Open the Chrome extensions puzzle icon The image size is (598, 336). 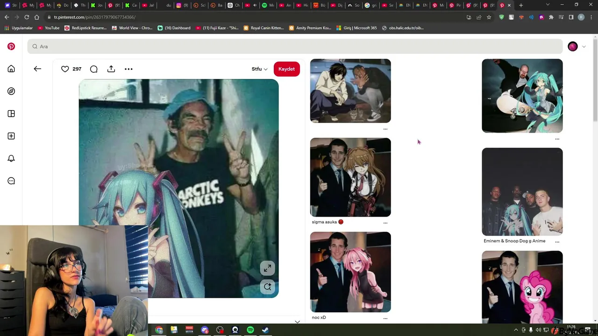pyautogui.click(x=551, y=17)
